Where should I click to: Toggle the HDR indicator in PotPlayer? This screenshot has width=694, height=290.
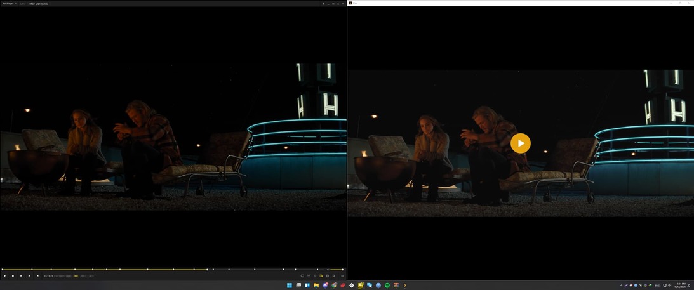click(x=76, y=276)
